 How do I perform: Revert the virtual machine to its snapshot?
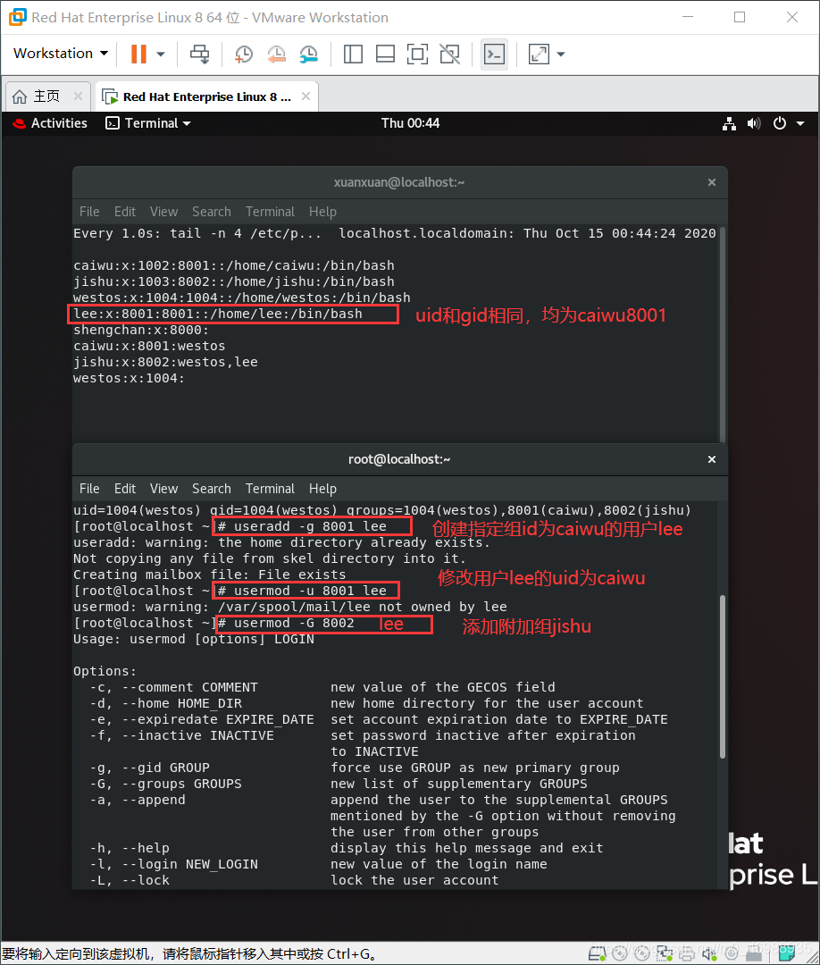276,55
